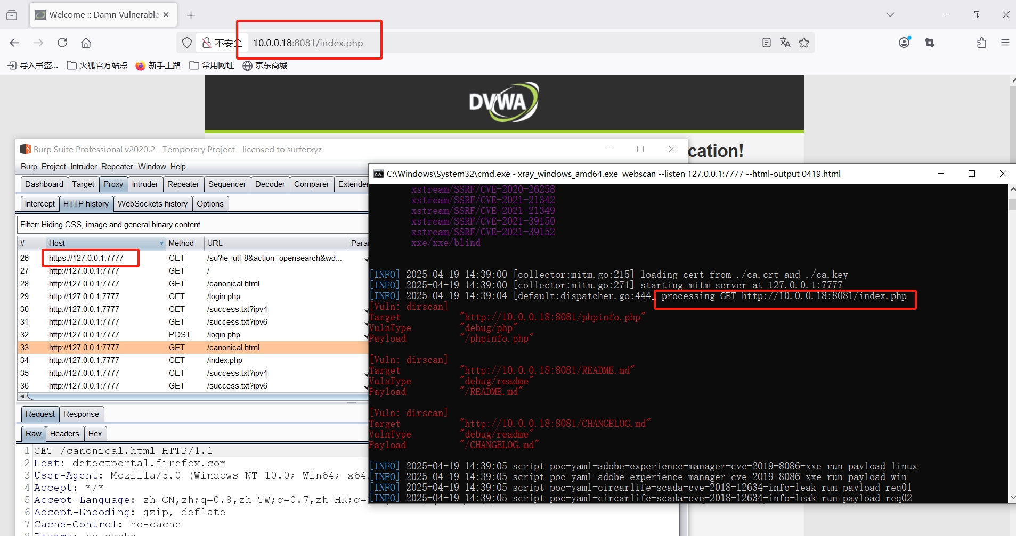Sort by the # column header

click(x=31, y=243)
